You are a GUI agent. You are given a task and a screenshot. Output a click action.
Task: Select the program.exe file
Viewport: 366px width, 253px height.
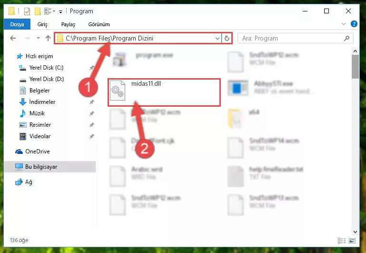click(154, 55)
